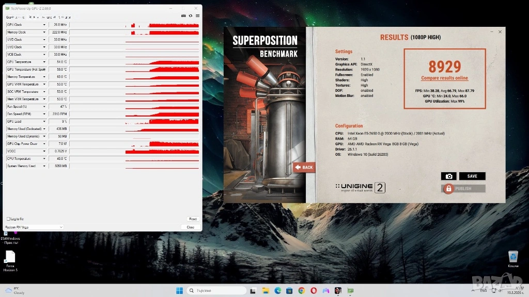Select Forza Horizon 5 desktop shortcut
This screenshot has width=529, height=297.
(10, 261)
